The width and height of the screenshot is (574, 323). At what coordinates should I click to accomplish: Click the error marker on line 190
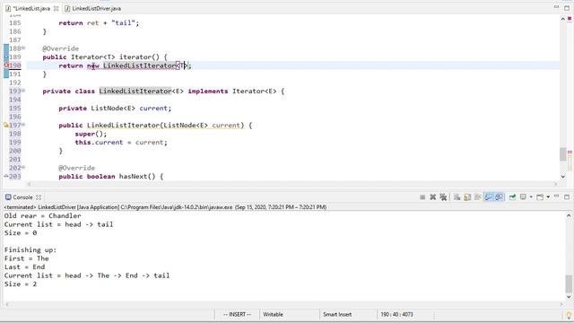pyautogui.click(x=6, y=65)
